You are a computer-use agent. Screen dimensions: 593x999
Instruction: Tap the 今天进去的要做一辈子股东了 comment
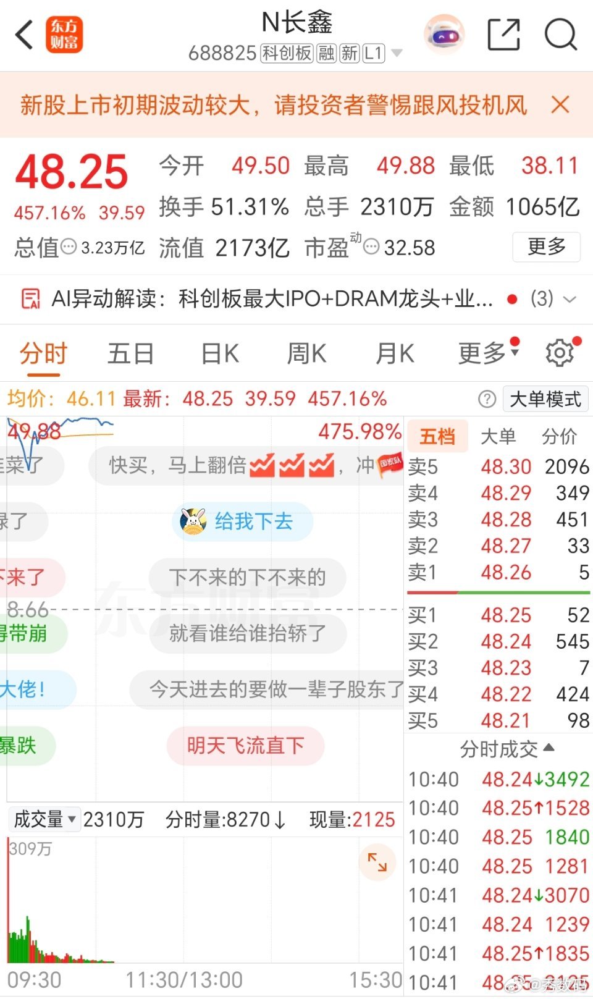pos(267,689)
